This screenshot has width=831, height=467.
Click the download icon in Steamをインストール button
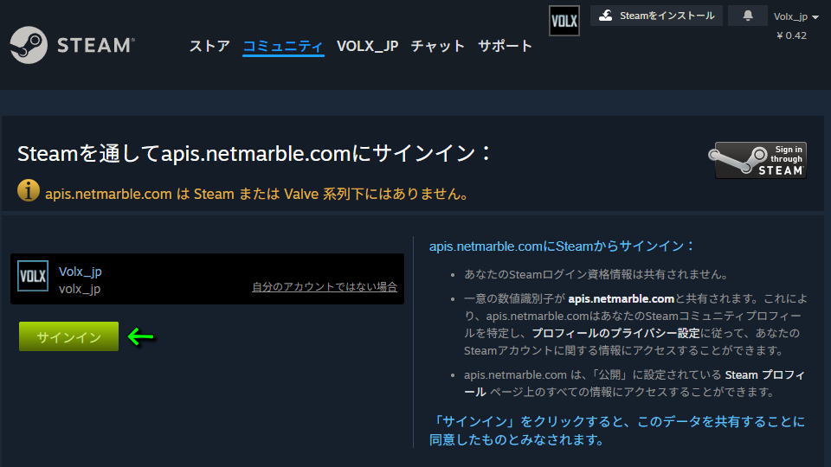pos(606,16)
